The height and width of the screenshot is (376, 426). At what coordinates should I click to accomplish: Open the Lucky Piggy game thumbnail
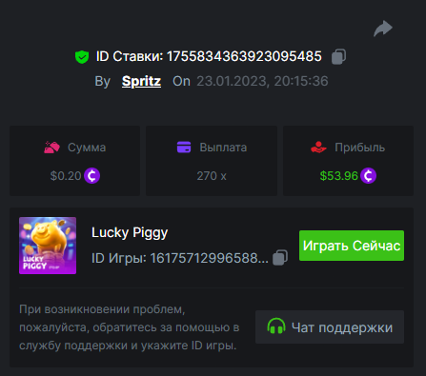(48, 246)
